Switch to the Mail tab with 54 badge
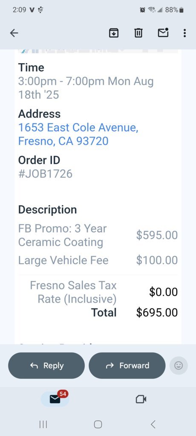 click(x=55, y=398)
